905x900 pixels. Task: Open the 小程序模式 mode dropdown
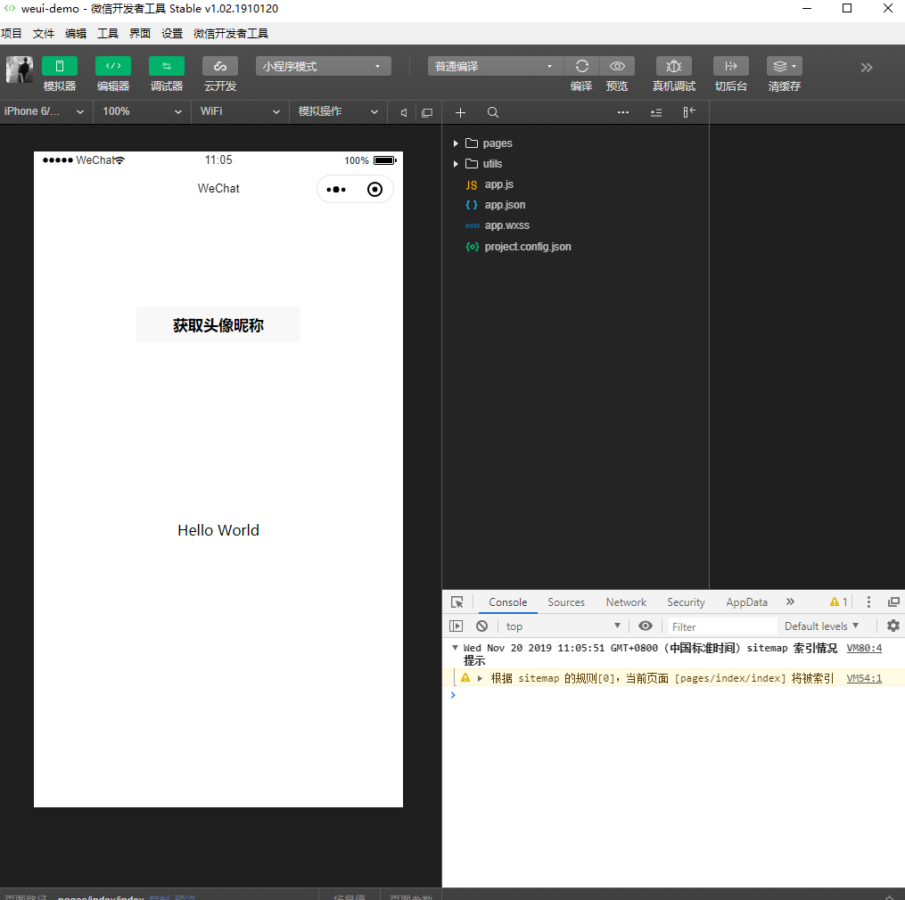323,66
